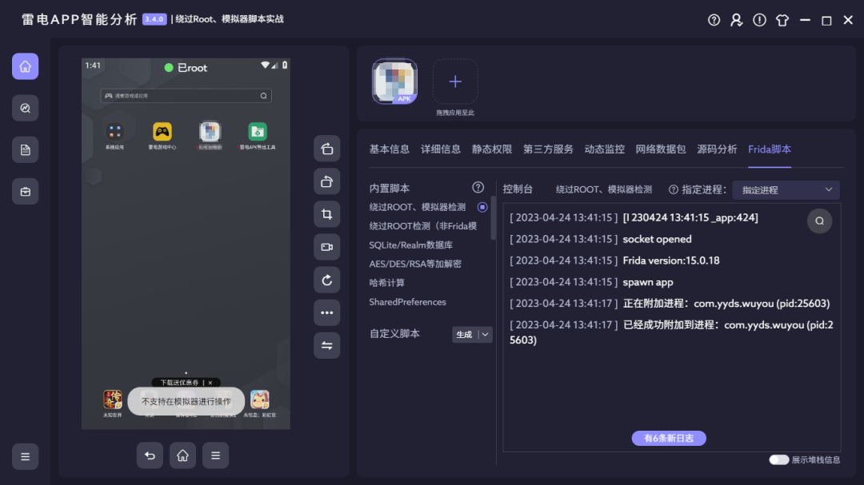Image resolution: width=864 pixels, height=485 pixels.
Task: Open the 雷电游戏中心 app in emulator
Action: (x=162, y=135)
